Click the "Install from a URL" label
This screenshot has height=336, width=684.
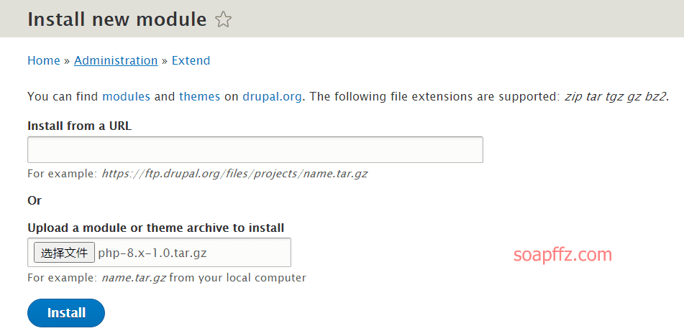click(x=79, y=126)
